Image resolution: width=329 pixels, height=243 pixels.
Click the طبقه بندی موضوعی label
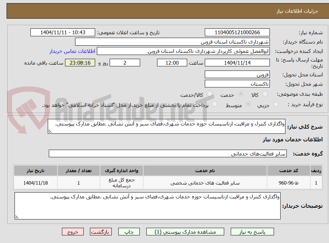click(x=300, y=94)
